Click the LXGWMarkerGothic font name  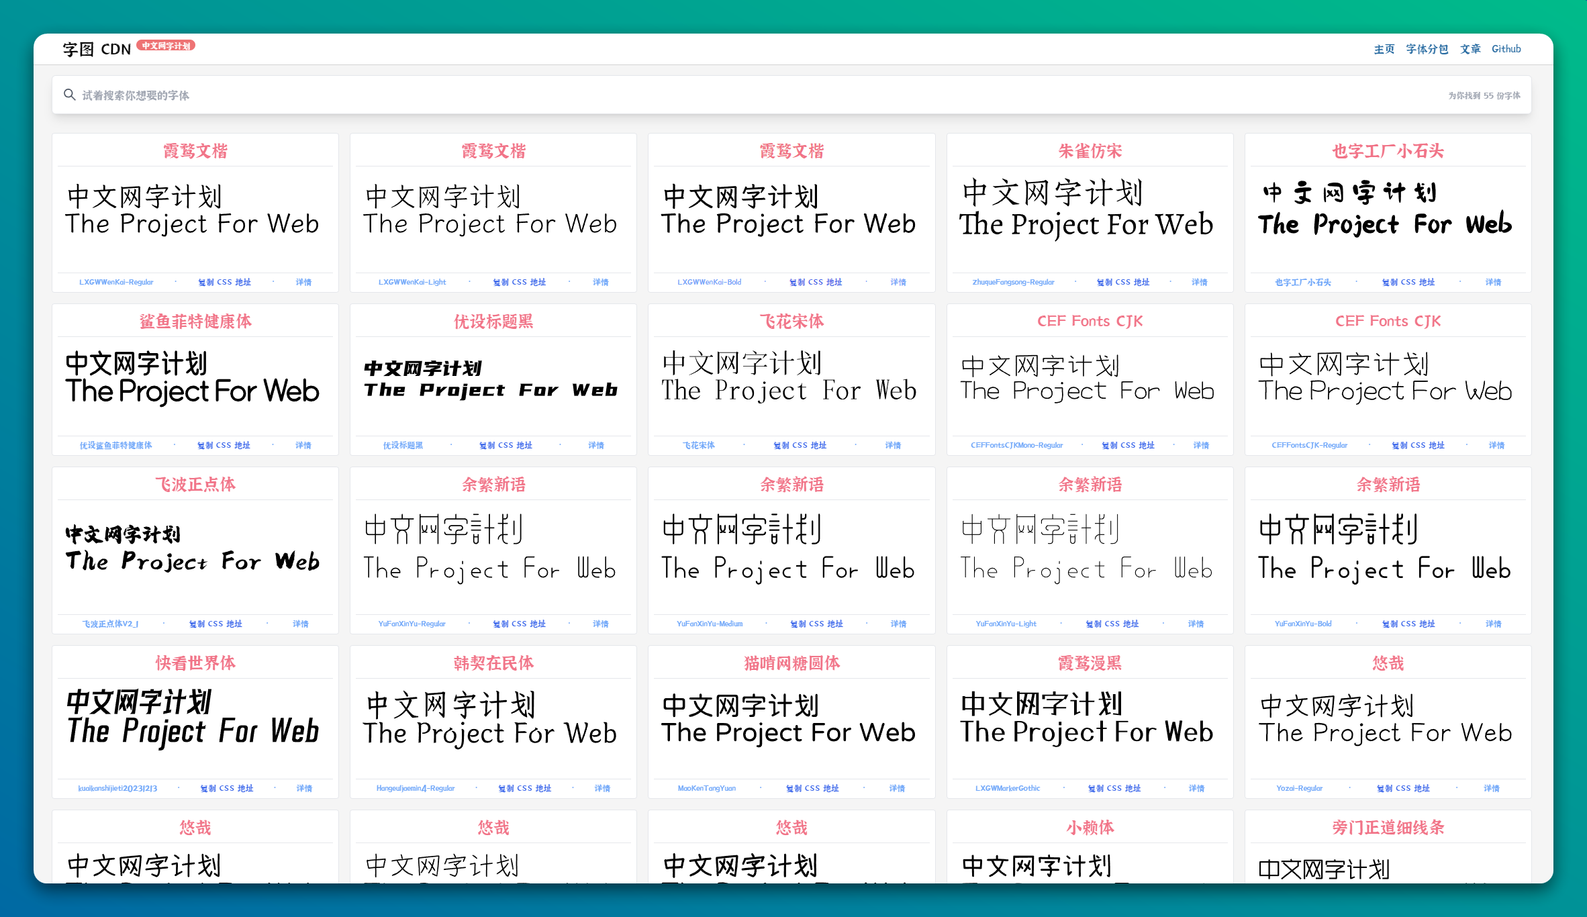(x=1008, y=788)
